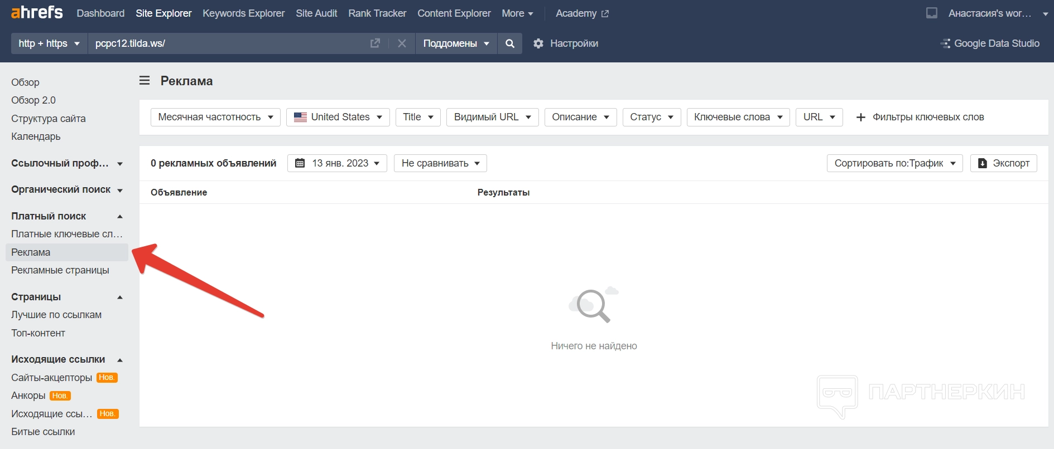This screenshot has width=1054, height=449.
Task: Expand the Органический поиск section
Action: [120, 190]
